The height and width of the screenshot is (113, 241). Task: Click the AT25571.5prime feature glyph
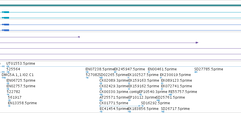101,100
